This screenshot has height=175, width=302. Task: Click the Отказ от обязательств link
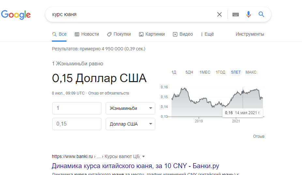point(109,93)
